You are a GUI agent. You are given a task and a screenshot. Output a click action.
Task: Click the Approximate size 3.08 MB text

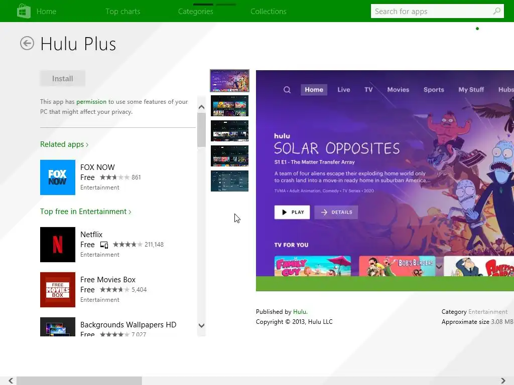[x=477, y=322]
